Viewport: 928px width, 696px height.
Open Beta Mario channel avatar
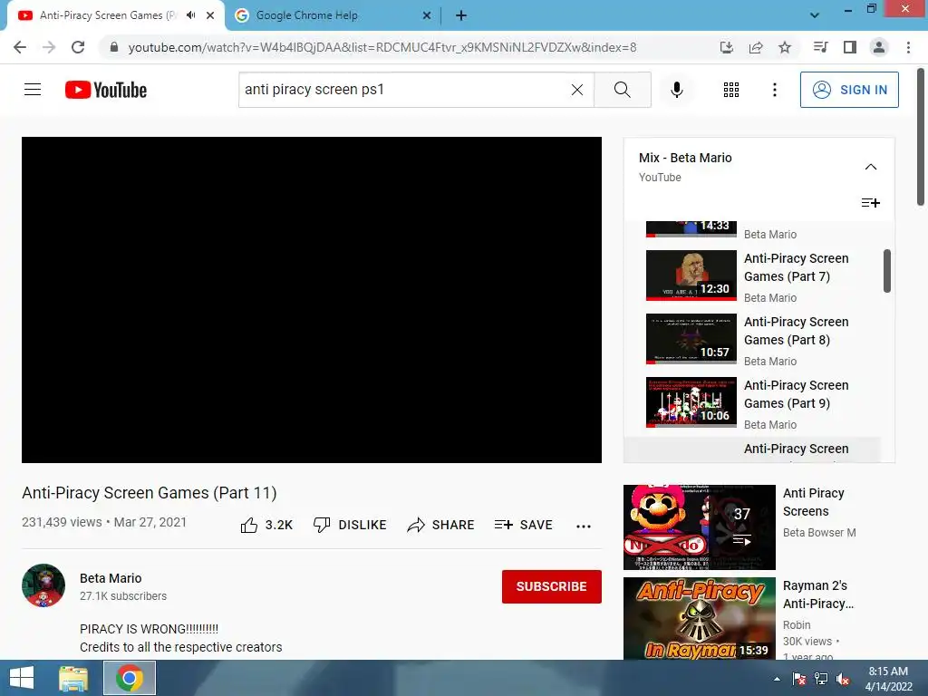click(x=43, y=585)
